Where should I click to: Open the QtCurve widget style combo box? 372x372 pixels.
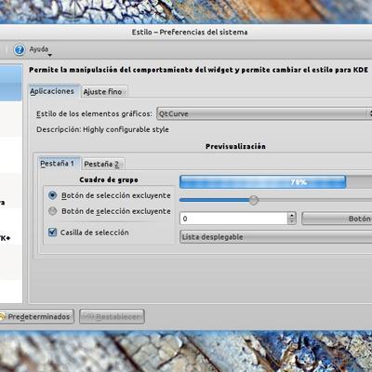point(264,113)
